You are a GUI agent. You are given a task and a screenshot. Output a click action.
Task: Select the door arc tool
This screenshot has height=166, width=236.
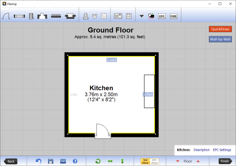pyautogui.click(x=6, y=16)
